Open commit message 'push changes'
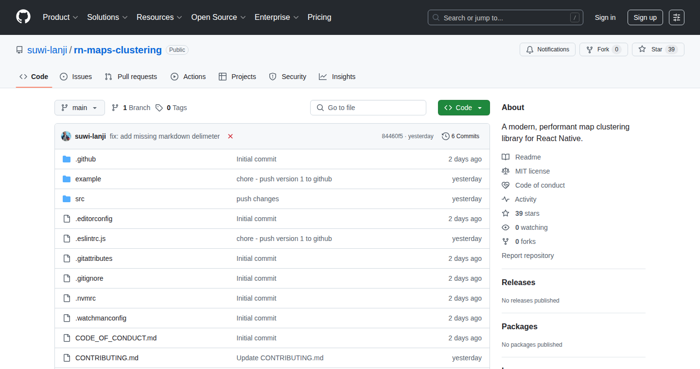Viewport: 700px width, 369px height. point(258,199)
